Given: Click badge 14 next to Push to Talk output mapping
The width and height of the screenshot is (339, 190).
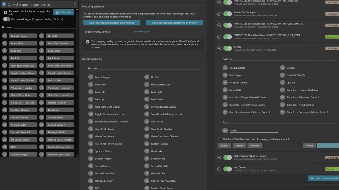Looking at the screenshot, I should [x=147, y=121].
